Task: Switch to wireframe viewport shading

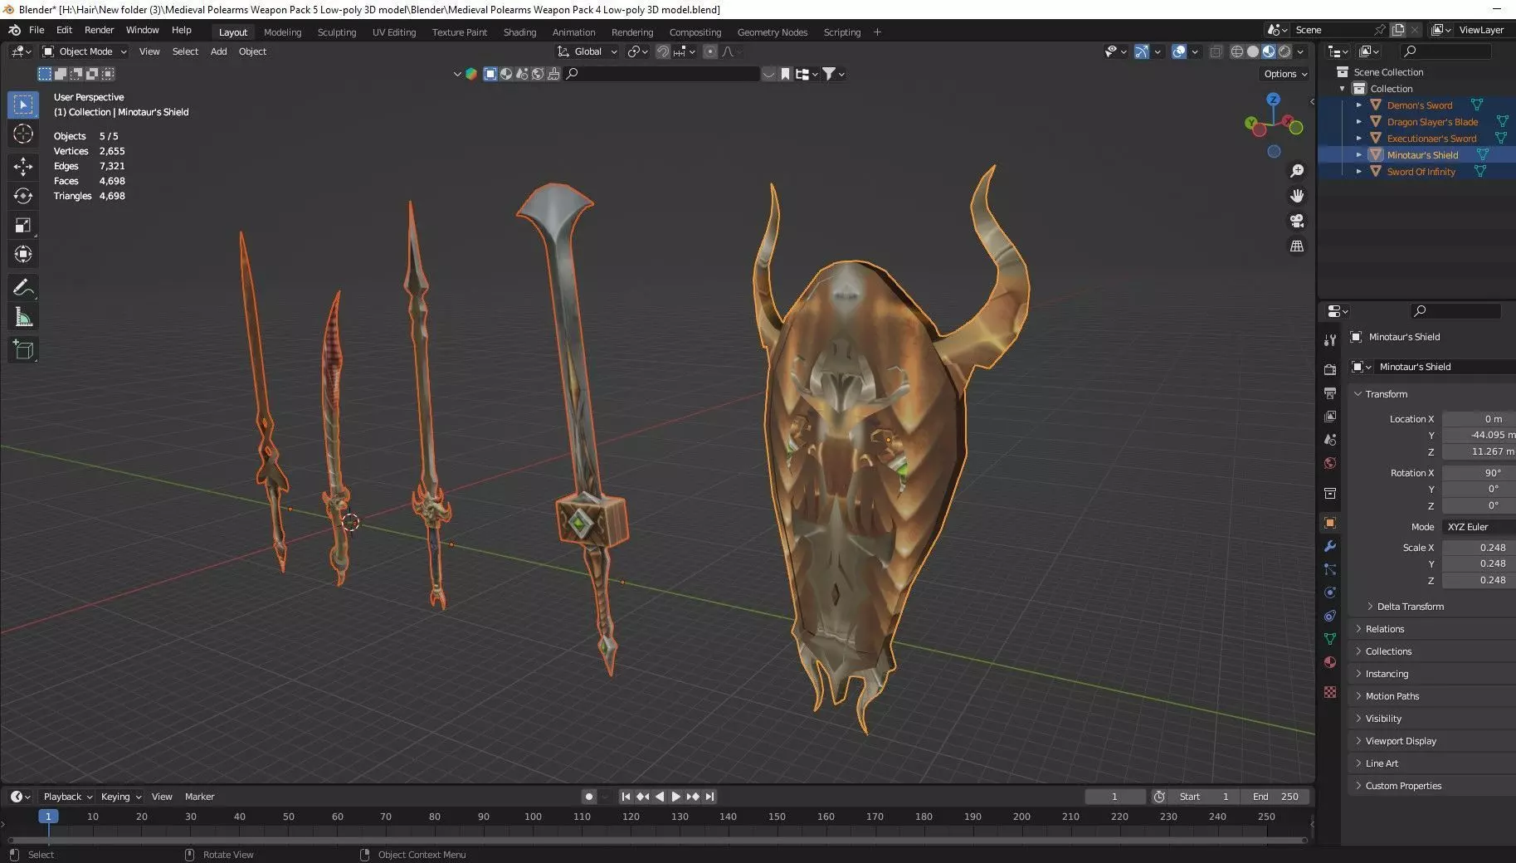Action: pos(1237,51)
